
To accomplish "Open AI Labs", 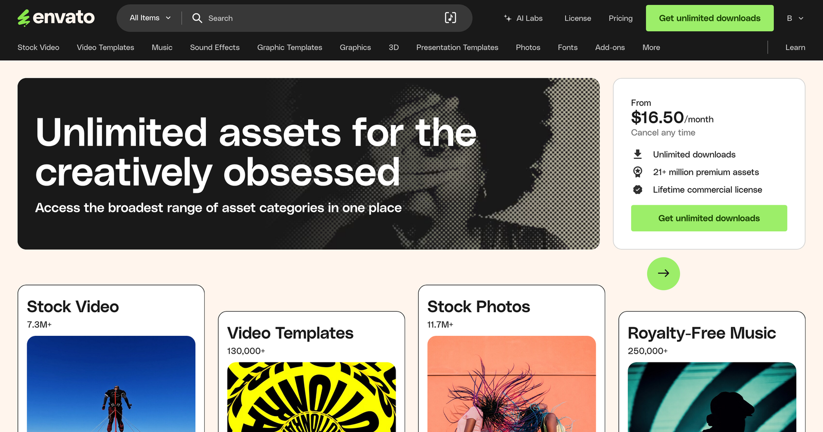I will click(x=523, y=18).
